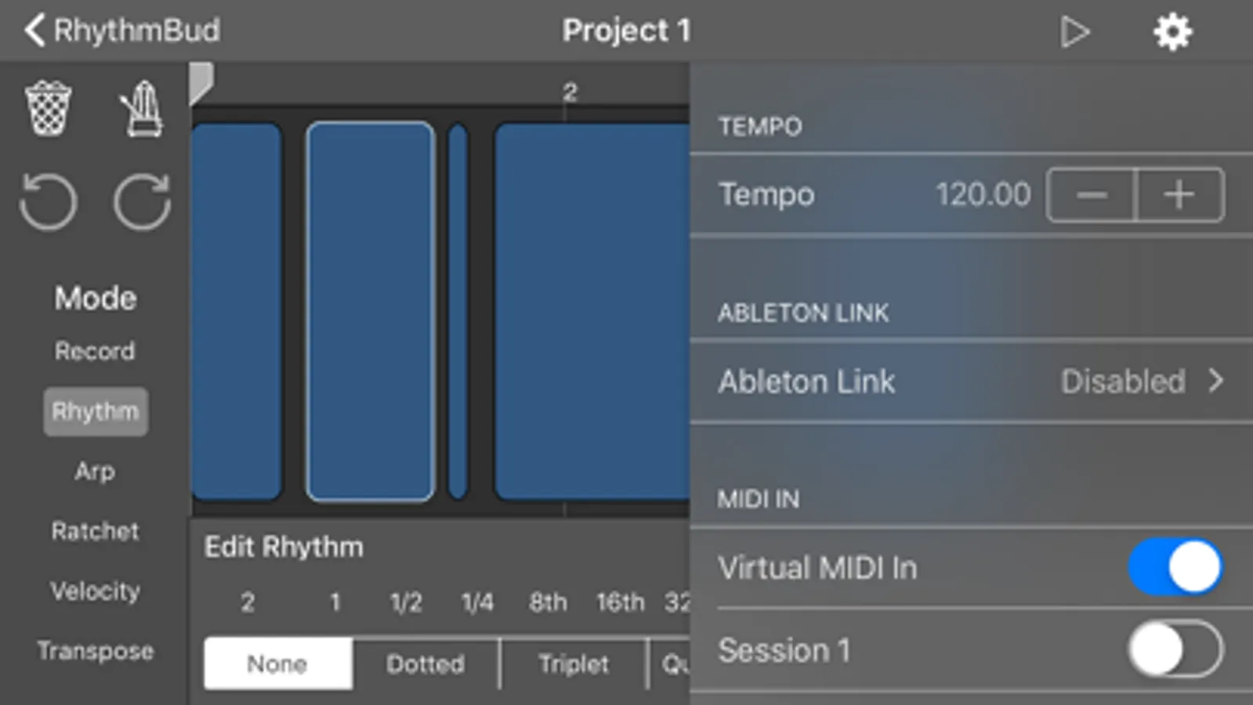Open Ableton Link settings row
Screen dimensions: 1253x705
click(x=971, y=381)
